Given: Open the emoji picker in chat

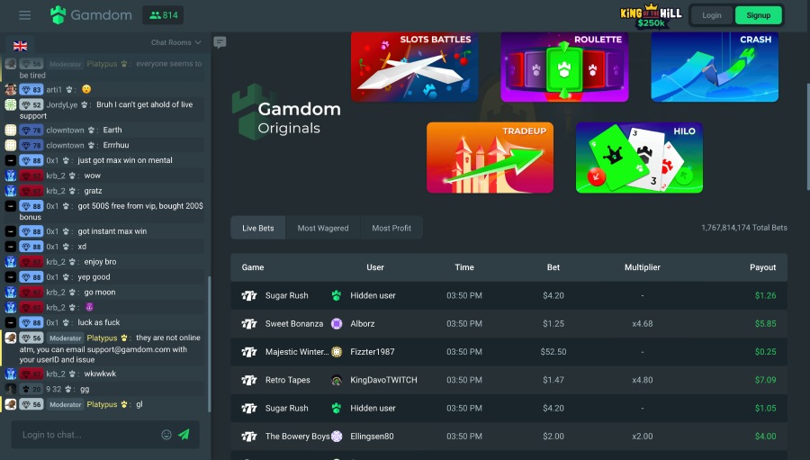Looking at the screenshot, I should coord(166,435).
